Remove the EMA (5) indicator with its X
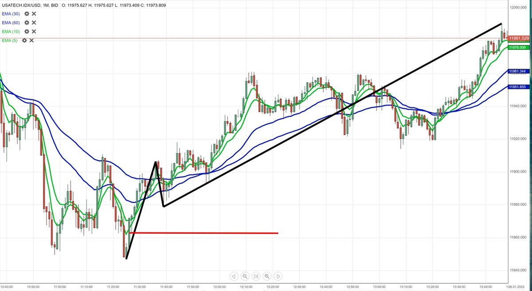This screenshot has width=532, height=291. [x=31, y=40]
